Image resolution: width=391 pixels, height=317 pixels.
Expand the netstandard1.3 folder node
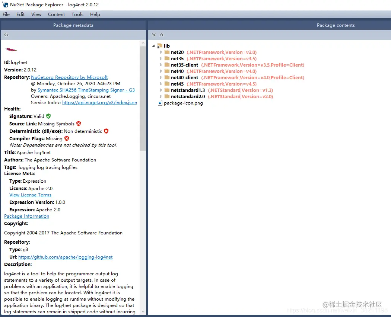coord(161,90)
